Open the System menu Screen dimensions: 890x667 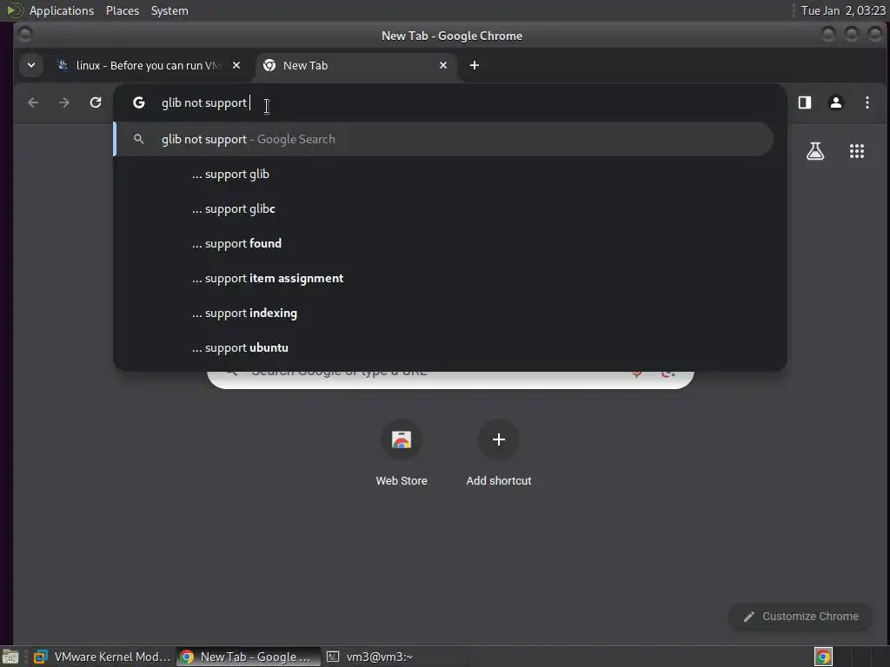(x=169, y=10)
